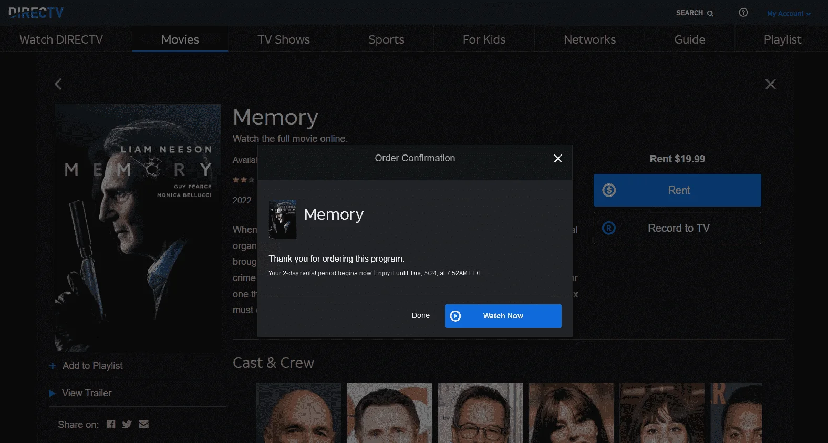Switch to the TV Shows tab
This screenshot has height=443, width=828.
pyautogui.click(x=284, y=39)
